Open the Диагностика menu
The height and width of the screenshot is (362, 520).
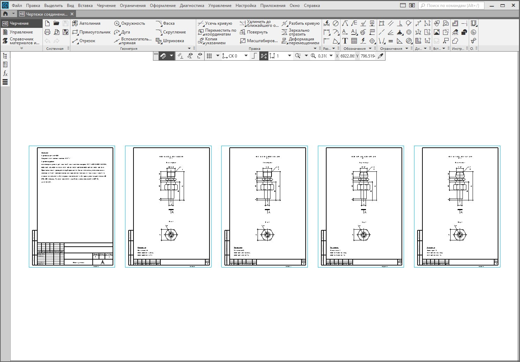(x=192, y=6)
